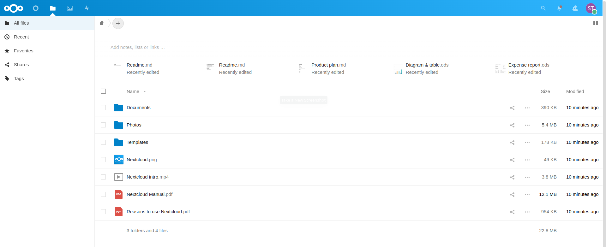This screenshot has width=606, height=247.
Task: Click the video icon of Nextcloud intro.mp4
Action: pos(119,177)
